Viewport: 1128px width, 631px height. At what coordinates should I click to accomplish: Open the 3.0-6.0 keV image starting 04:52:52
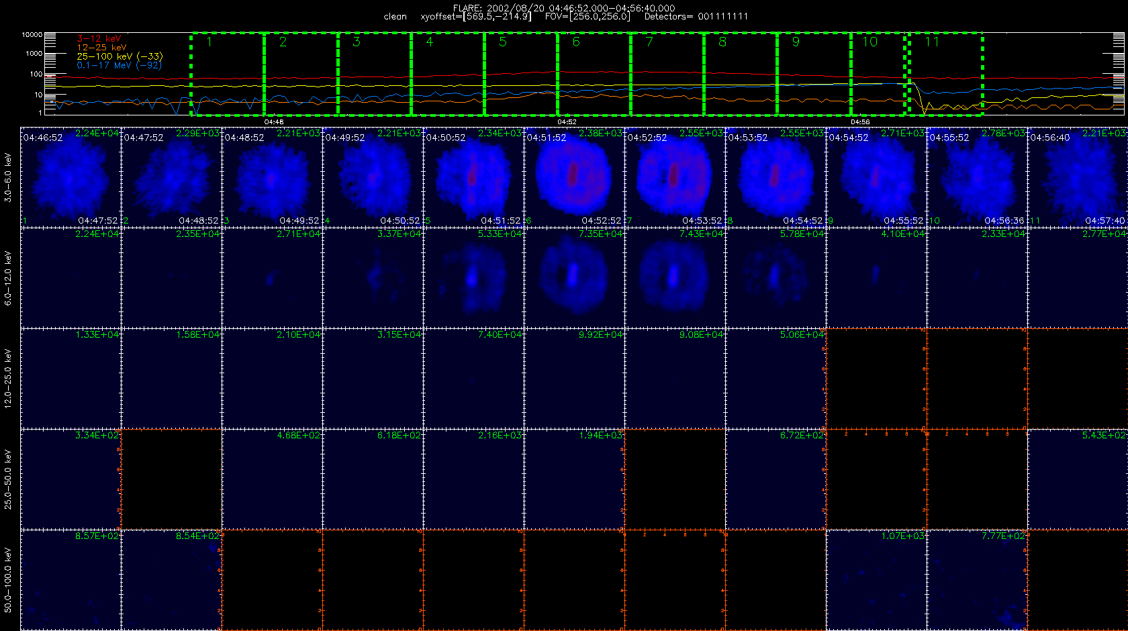tap(675, 177)
